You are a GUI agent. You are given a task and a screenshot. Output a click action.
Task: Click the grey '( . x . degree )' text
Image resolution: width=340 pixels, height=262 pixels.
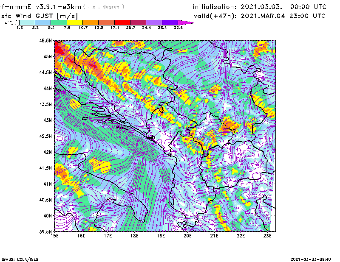pyautogui.click(x=104, y=7)
